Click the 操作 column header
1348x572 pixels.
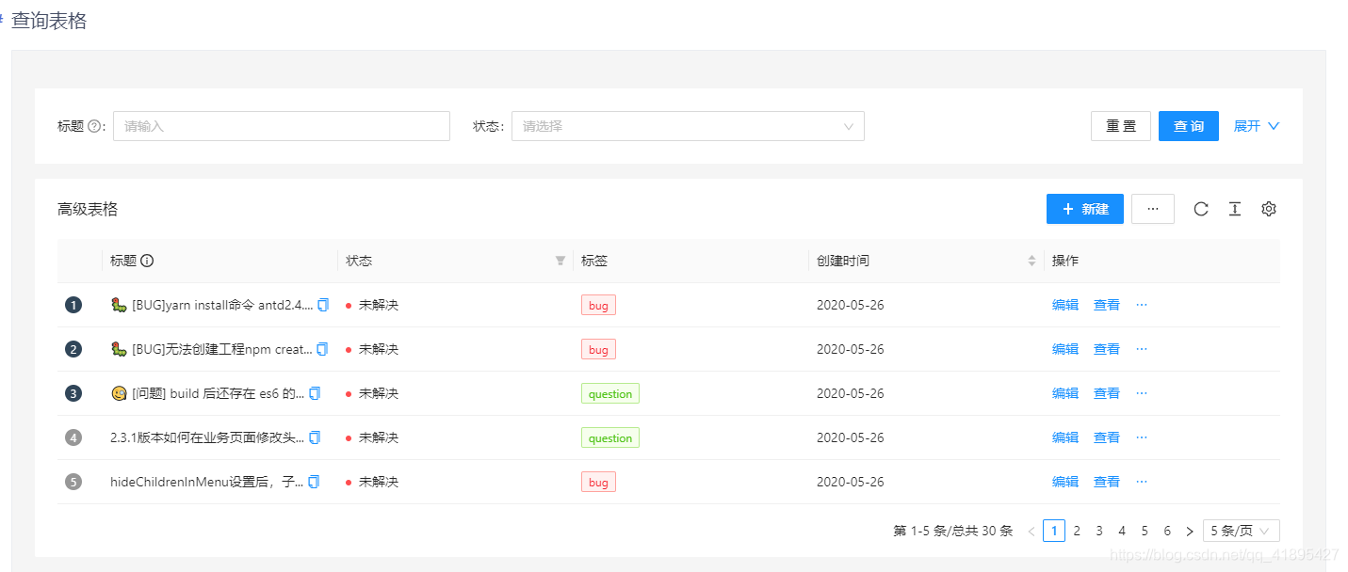1065,261
